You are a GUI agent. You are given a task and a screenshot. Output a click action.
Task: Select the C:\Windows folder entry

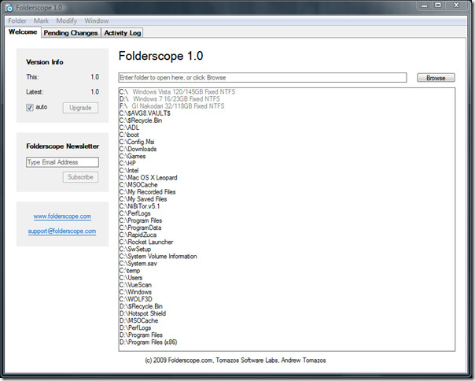coord(135,292)
